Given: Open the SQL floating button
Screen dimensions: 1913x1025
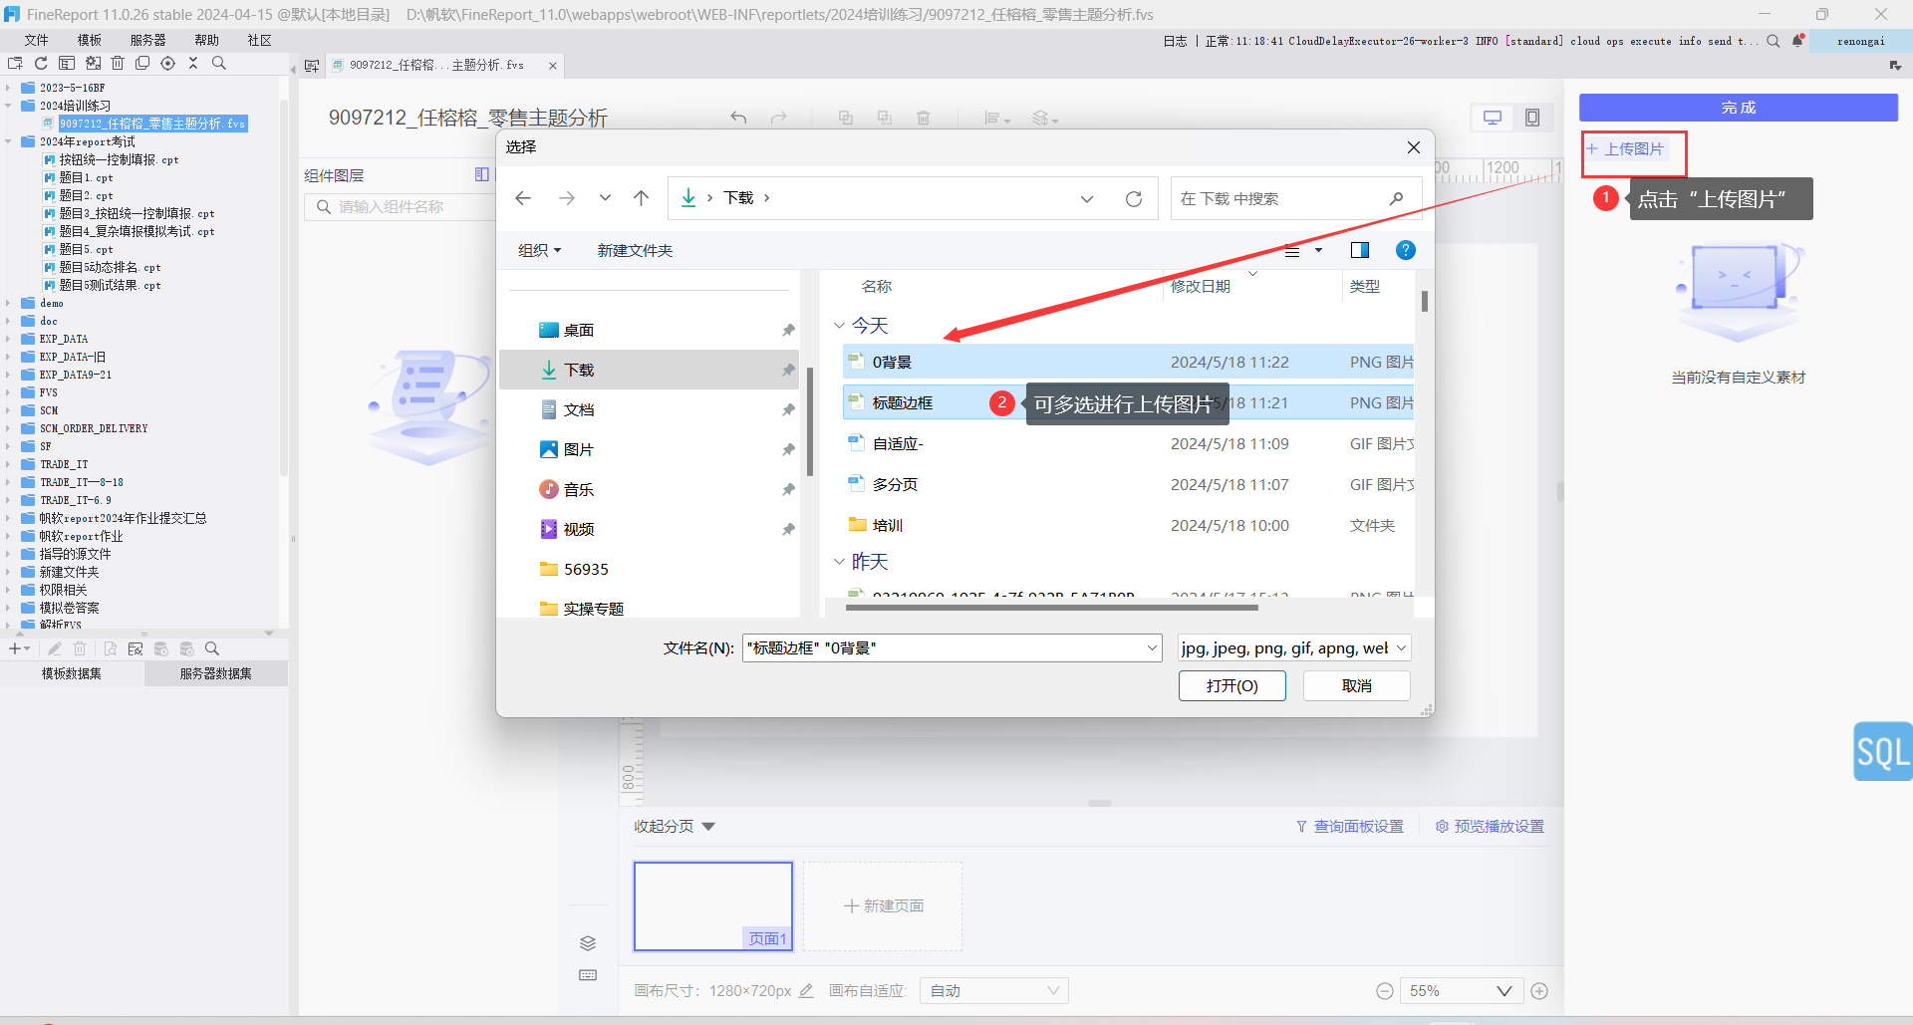Looking at the screenshot, I should click(x=1883, y=751).
